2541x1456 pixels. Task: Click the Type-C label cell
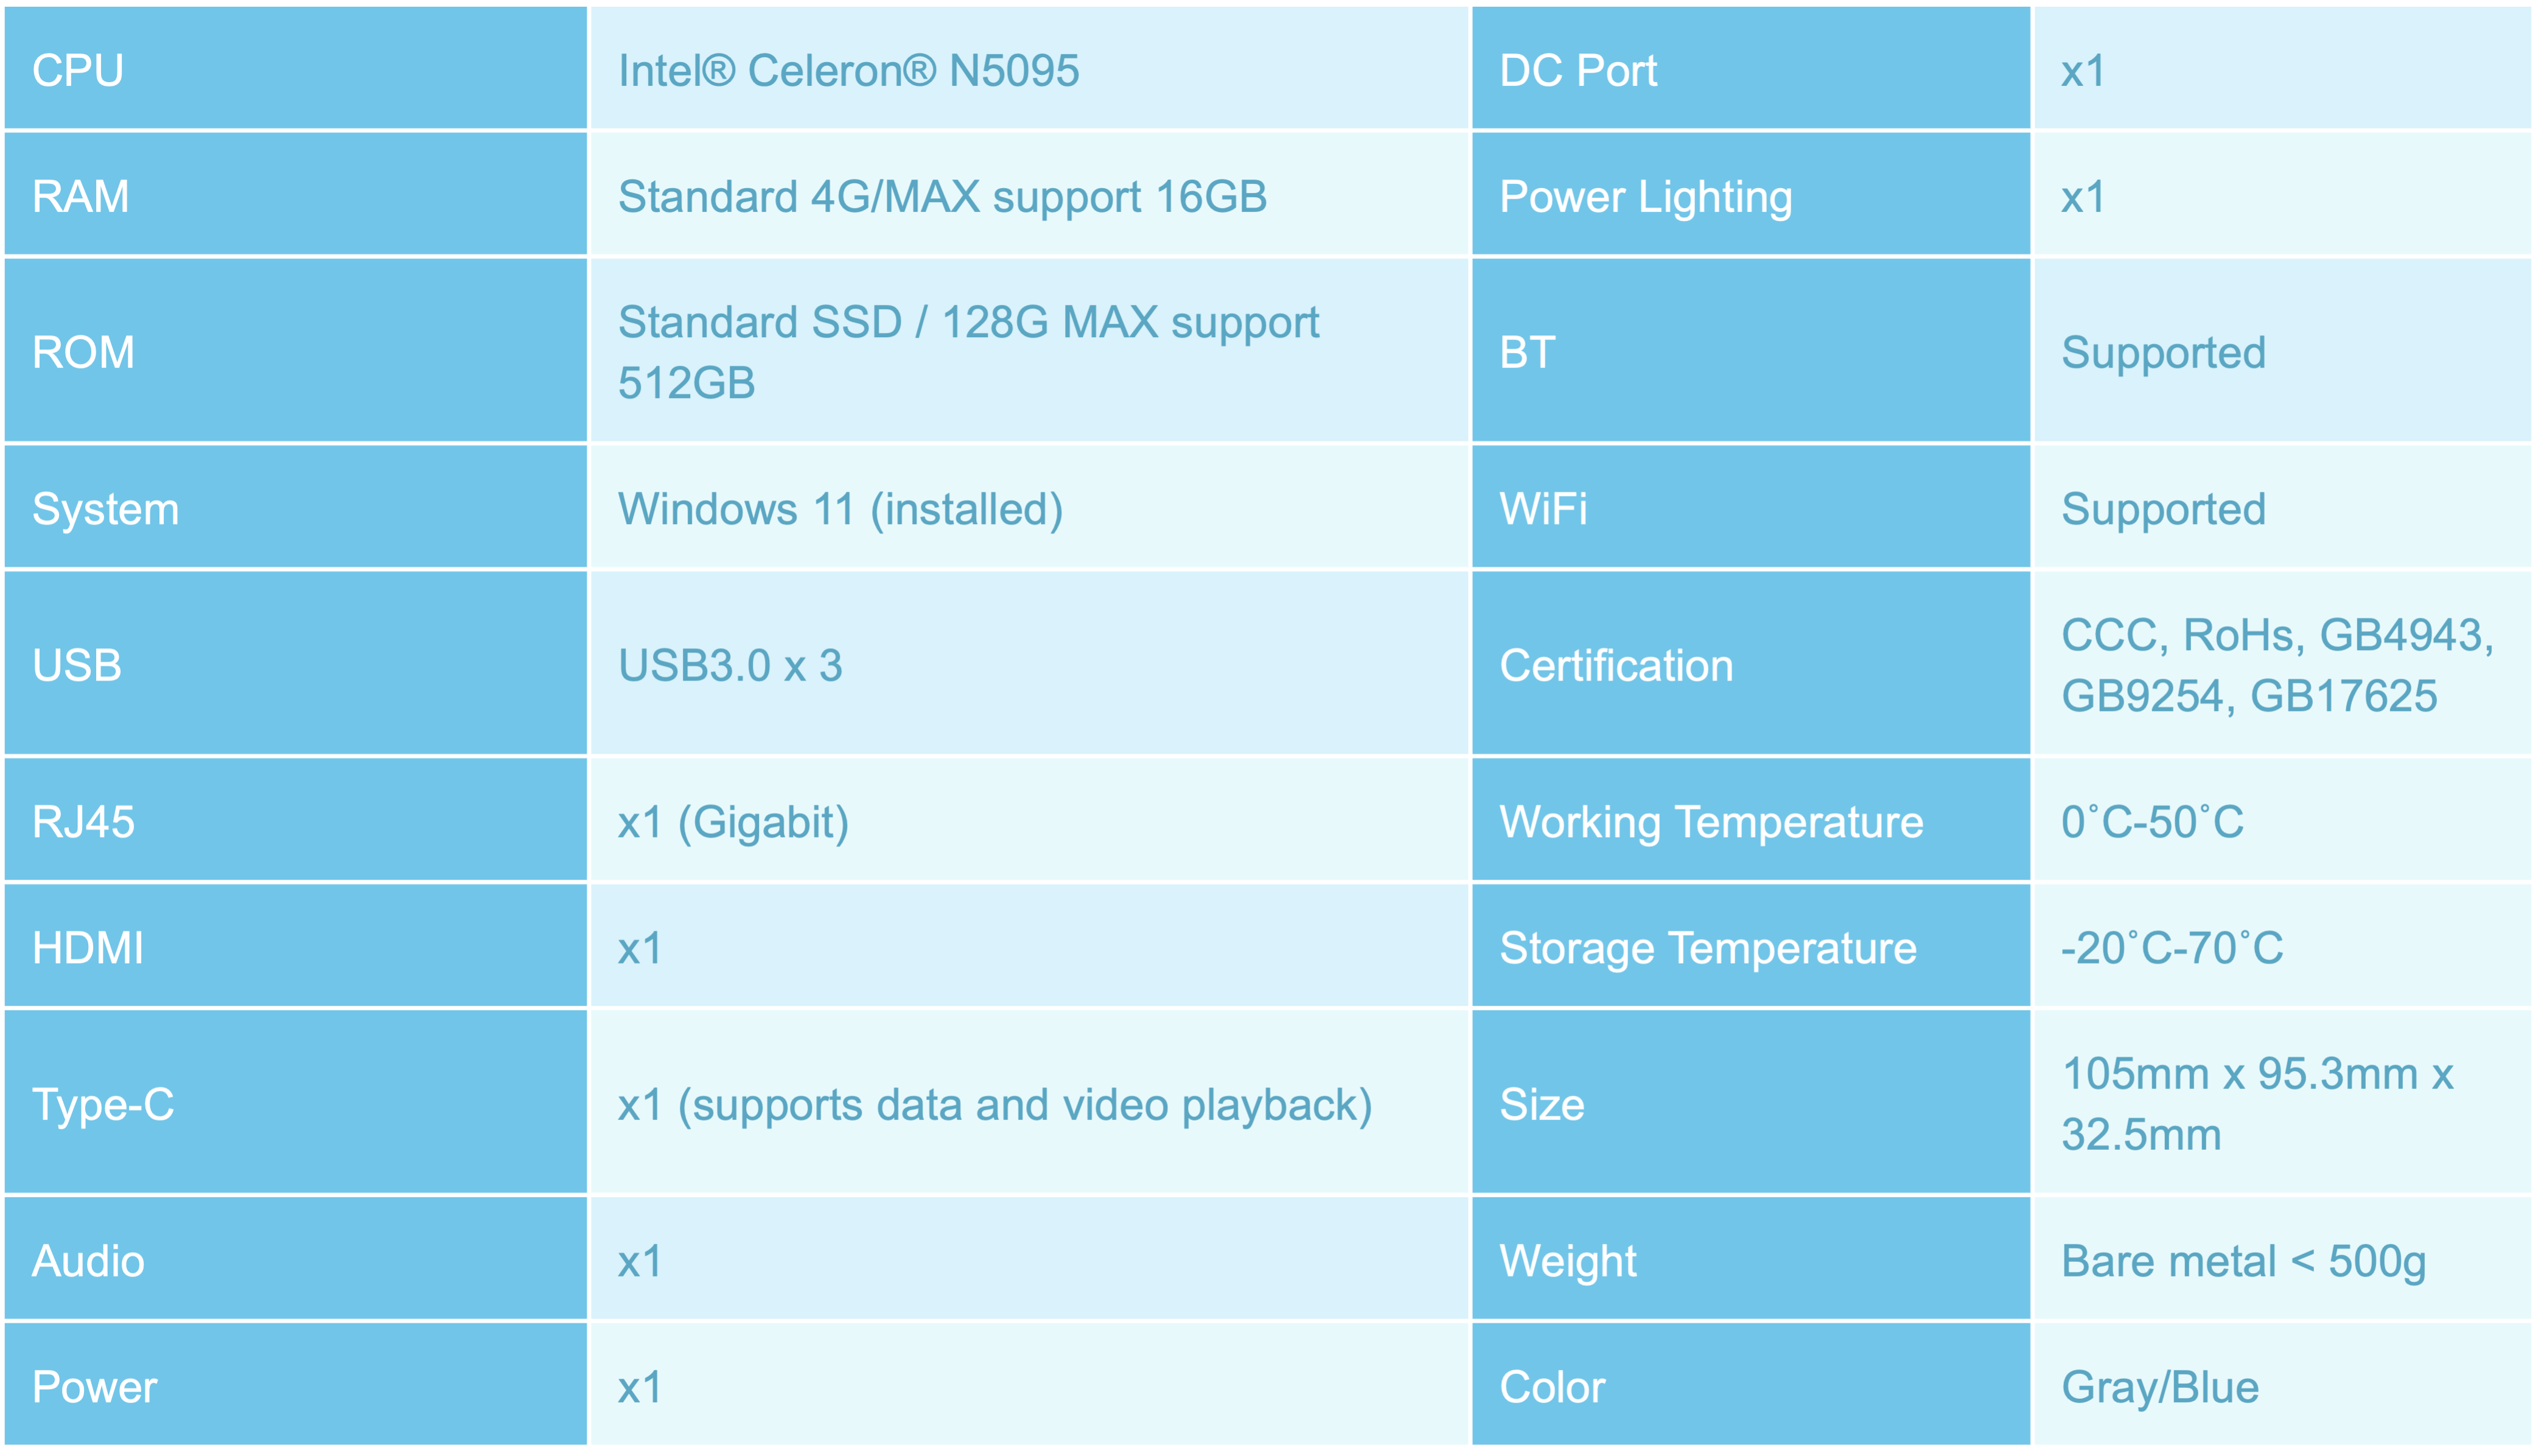(x=296, y=1103)
